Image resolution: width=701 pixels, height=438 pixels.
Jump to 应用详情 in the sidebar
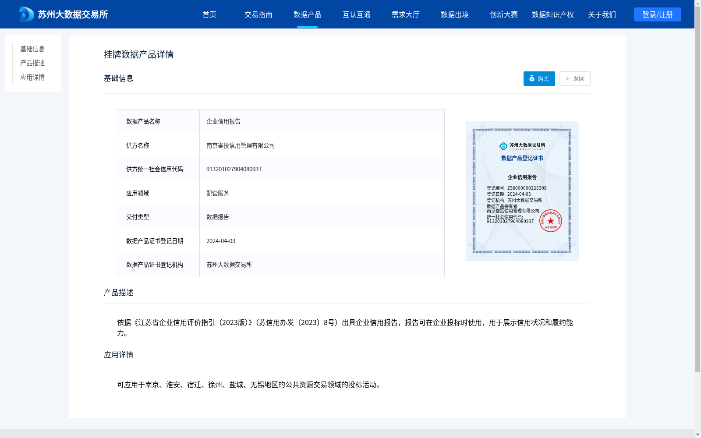click(32, 78)
